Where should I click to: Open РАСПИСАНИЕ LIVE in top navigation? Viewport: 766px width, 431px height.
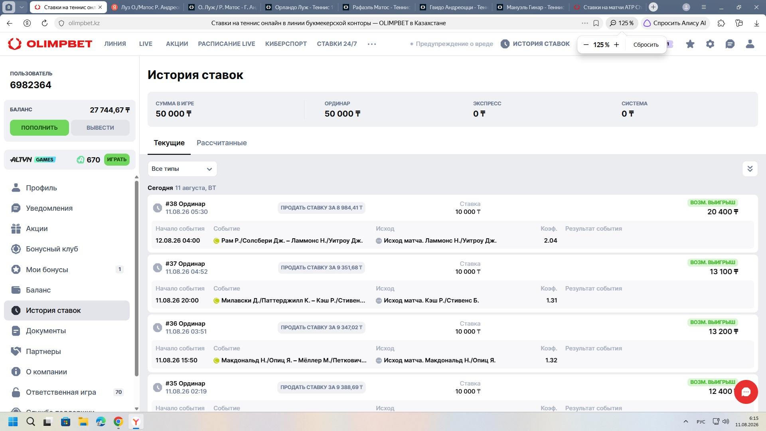227,44
